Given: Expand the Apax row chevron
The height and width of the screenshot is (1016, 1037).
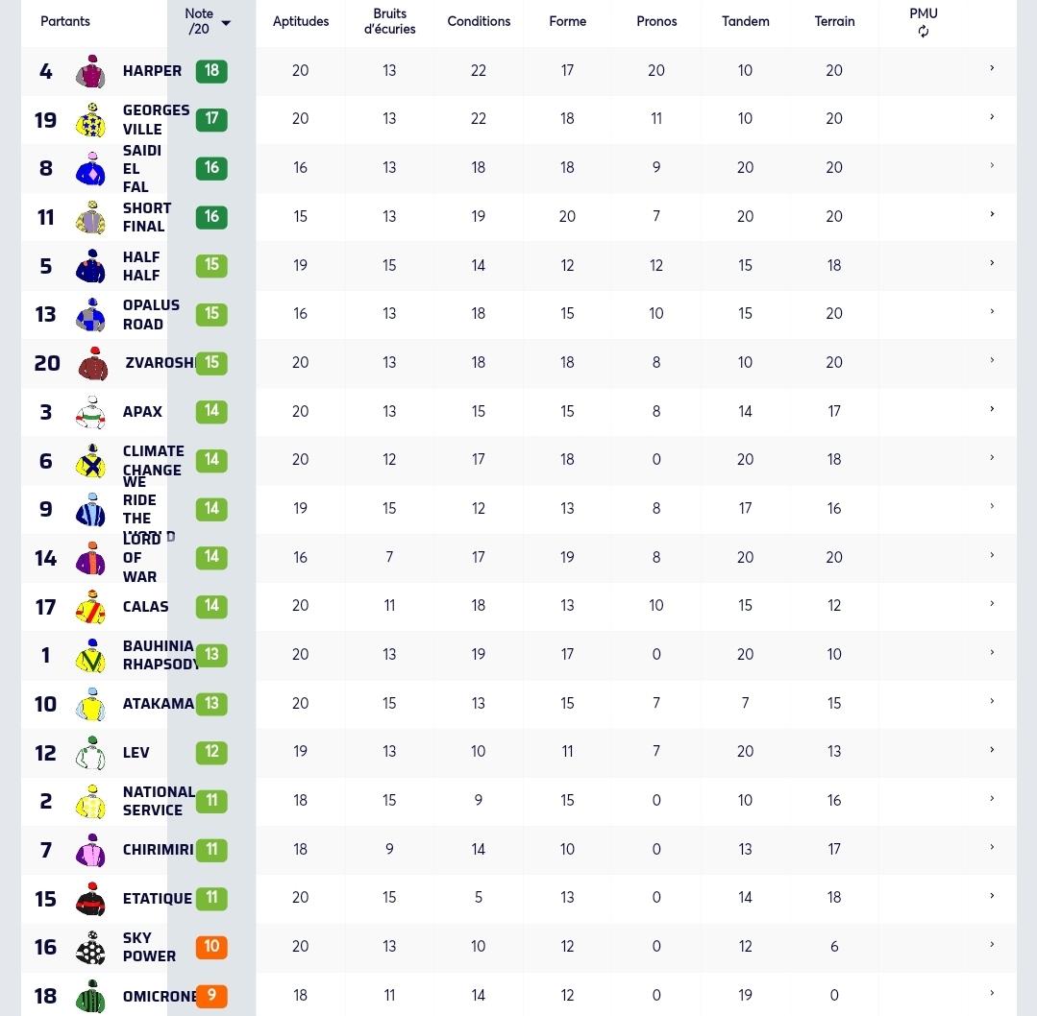Looking at the screenshot, I should pyautogui.click(x=992, y=409).
